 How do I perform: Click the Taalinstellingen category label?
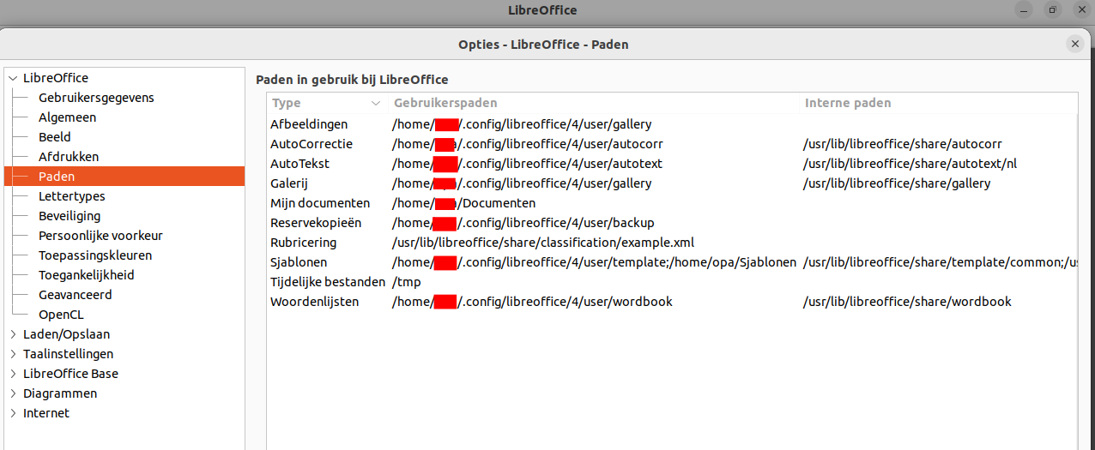pyautogui.click(x=68, y=354)
